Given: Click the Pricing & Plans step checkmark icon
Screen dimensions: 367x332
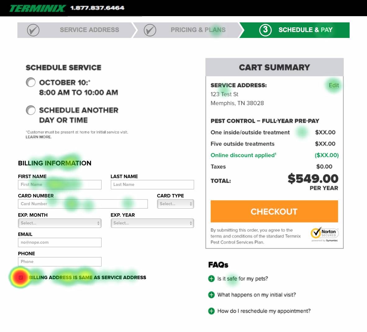Looking at the screenshot, I should (150, 30).
